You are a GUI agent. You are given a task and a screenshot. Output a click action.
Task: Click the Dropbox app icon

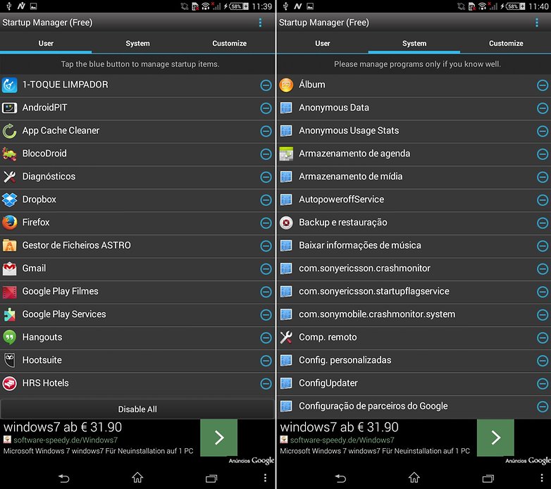tap(9, 199)
